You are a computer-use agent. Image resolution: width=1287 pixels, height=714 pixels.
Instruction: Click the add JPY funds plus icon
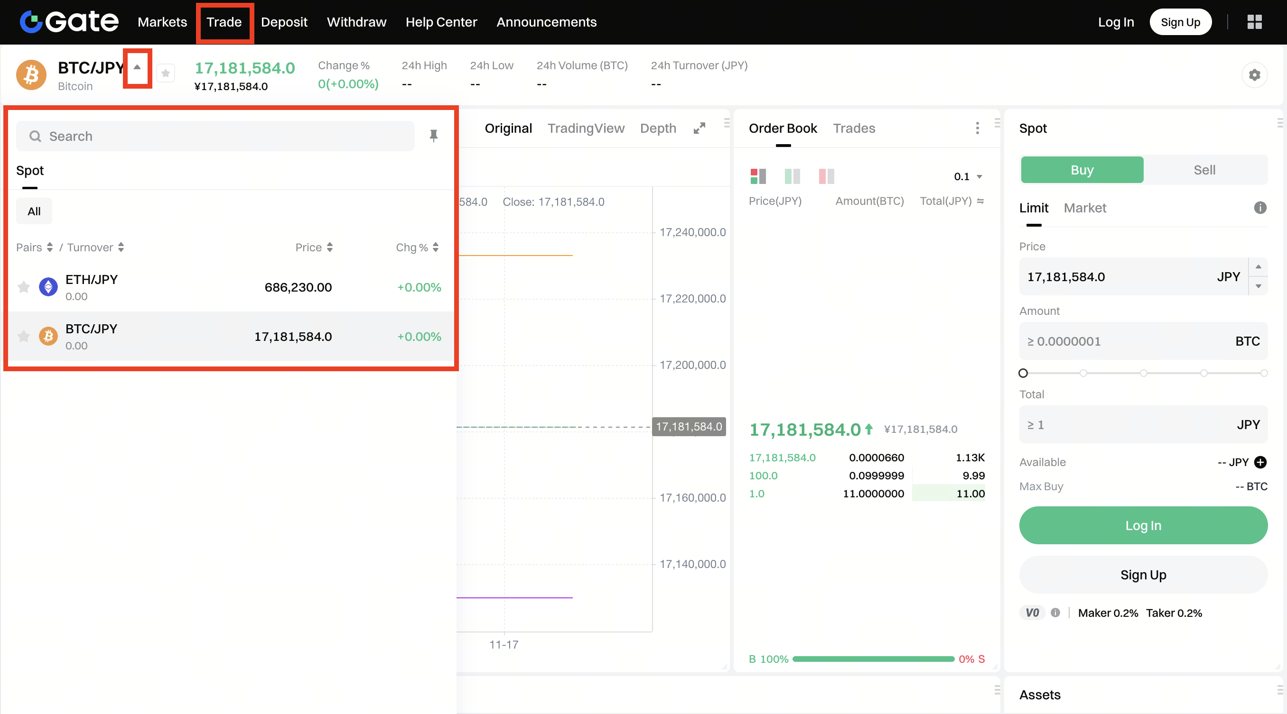click(1260, 462)
